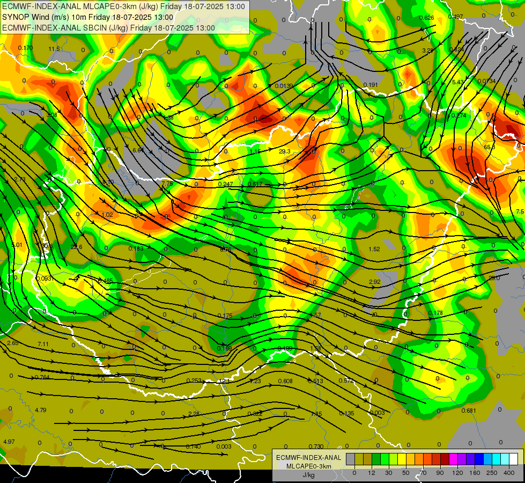Click the cyan legend swatch

496,459
